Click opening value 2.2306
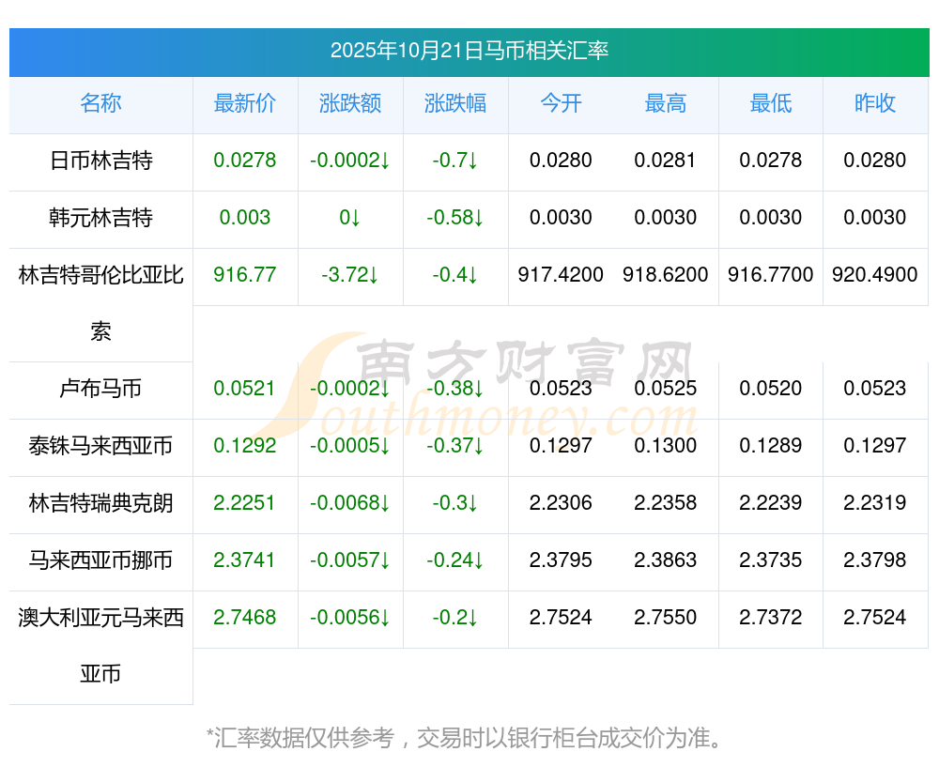Screen dimensions: 939x767 click(561, 503)
